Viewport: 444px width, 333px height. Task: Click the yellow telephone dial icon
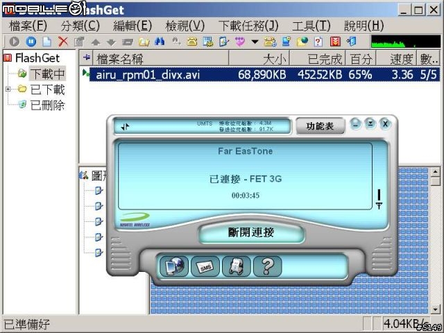pyautogui.click(x=192, y=42)
